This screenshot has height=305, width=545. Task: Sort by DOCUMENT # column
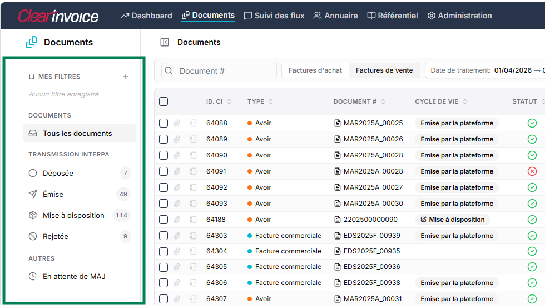359,101
